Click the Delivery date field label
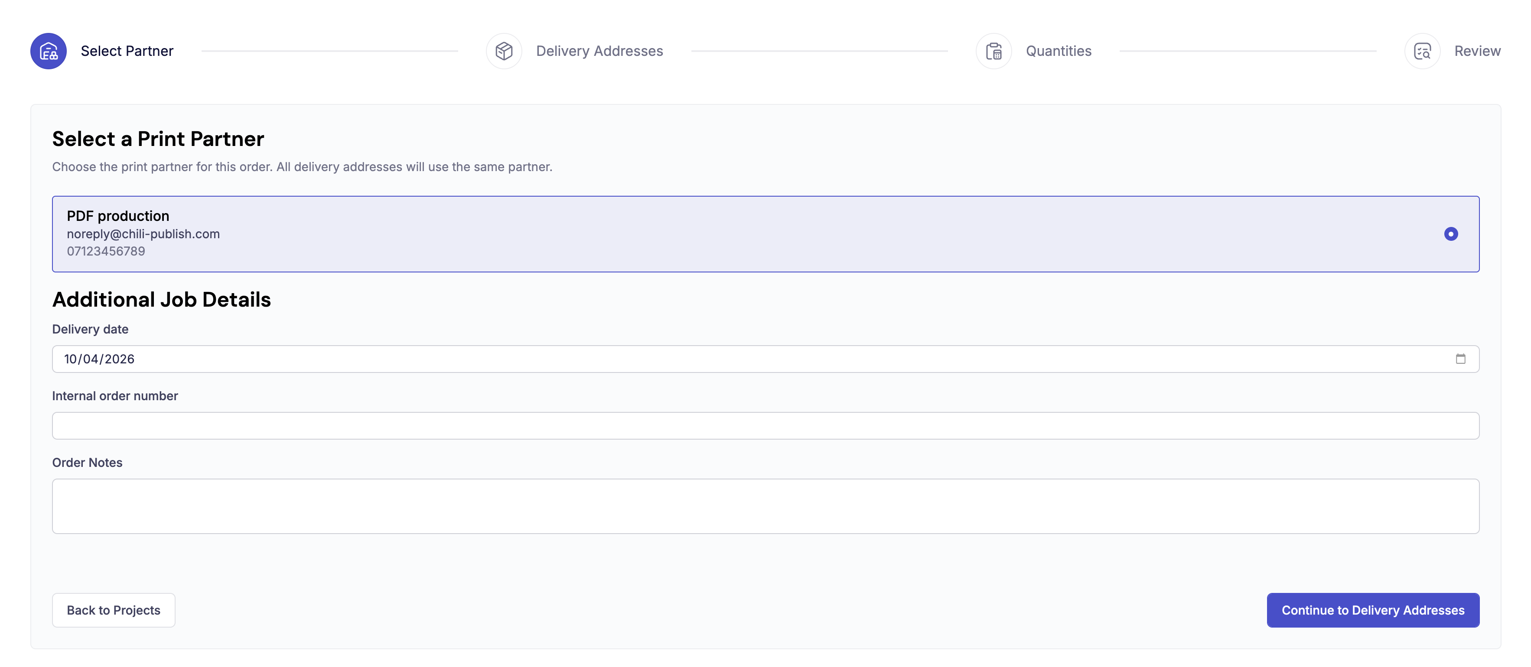Image resolution: width=1531 pixels, height=667 pixels. [90, 329]
